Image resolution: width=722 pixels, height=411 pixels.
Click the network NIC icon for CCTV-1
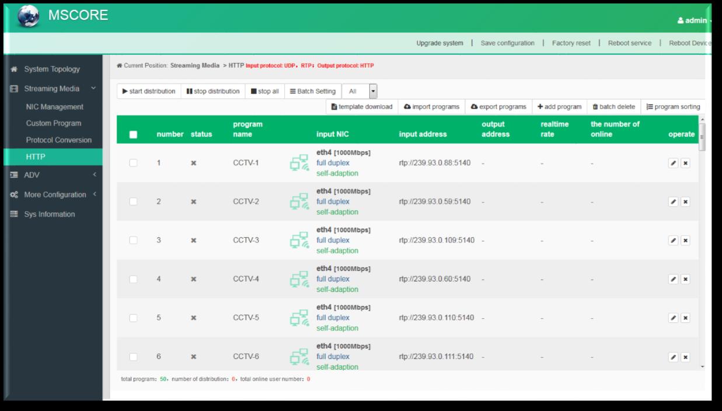(x=299, y=164)
